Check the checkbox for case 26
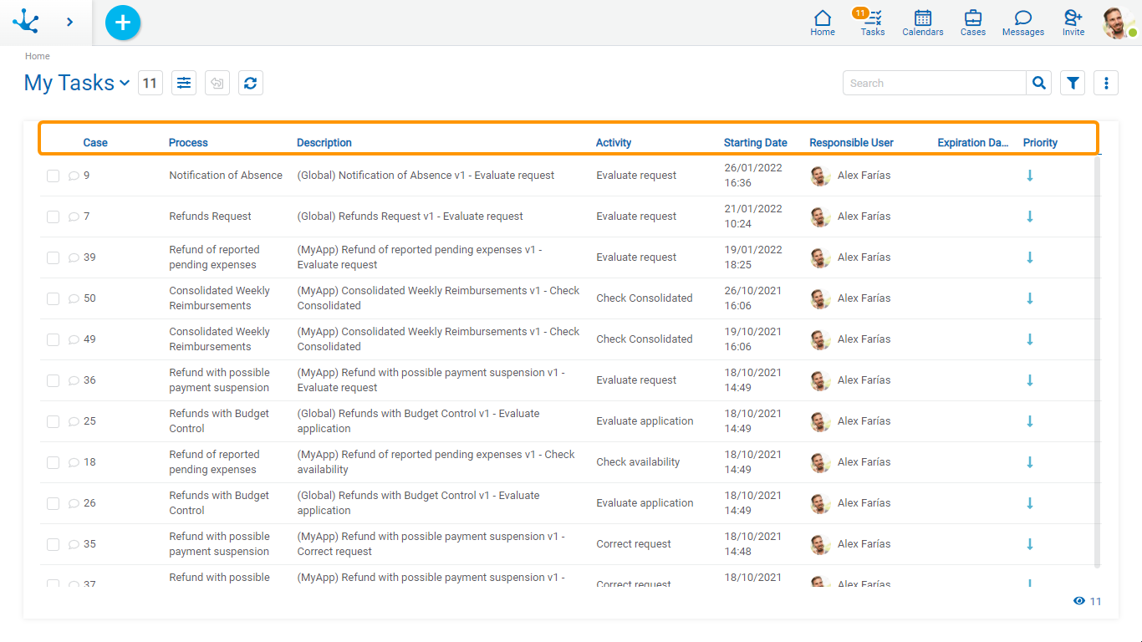Screen dimensions: 1142x642 coord(53,503)
